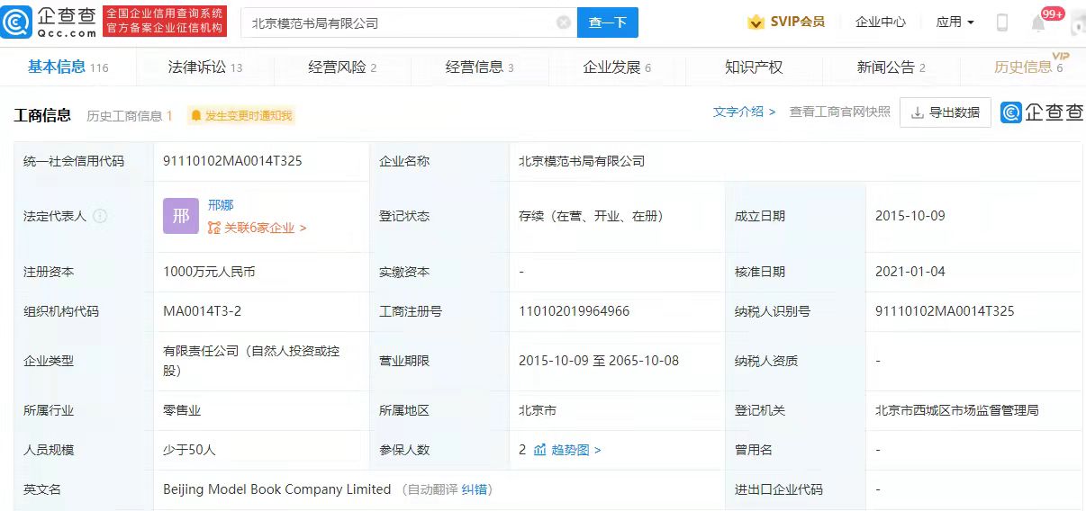
Task: Click 发生变更时通知我 alert button
Action: [241, 115]
